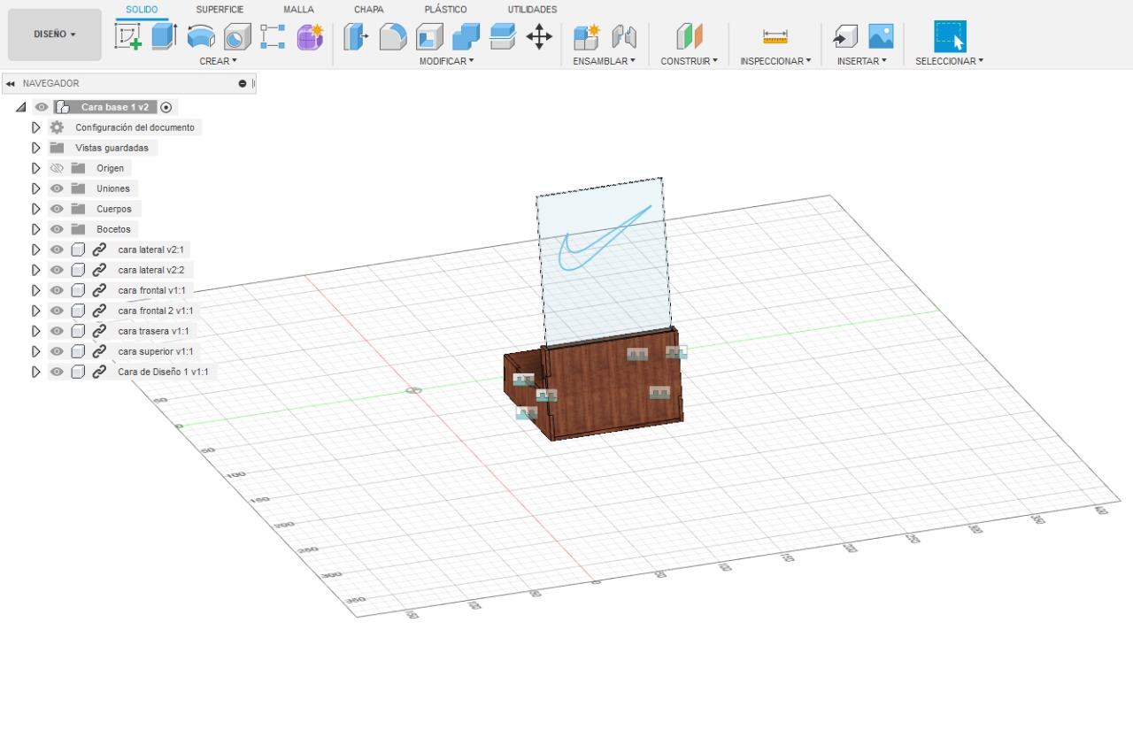Select the Press Pull tool
The image size is (1133, 745).
click(x=356, y=36)
